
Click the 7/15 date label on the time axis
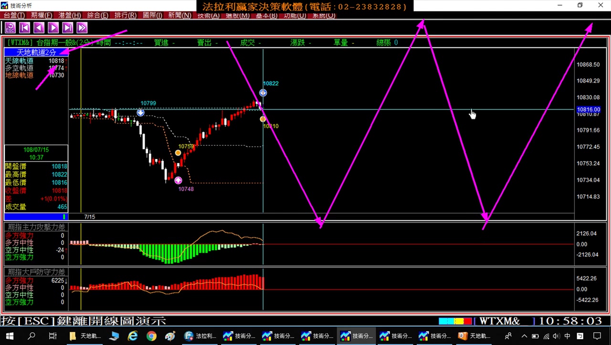[90, 217]
